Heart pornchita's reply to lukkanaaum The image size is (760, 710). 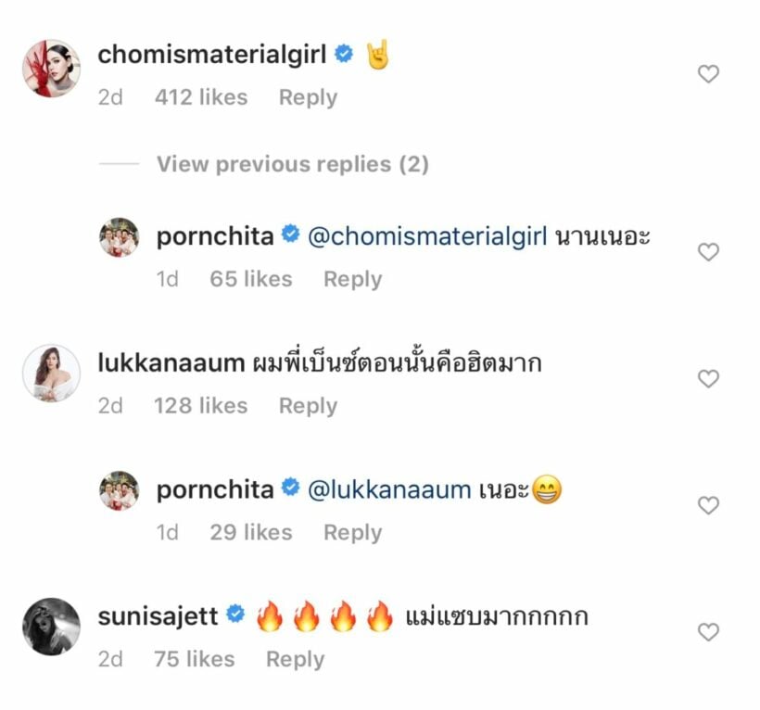(708, 506)
